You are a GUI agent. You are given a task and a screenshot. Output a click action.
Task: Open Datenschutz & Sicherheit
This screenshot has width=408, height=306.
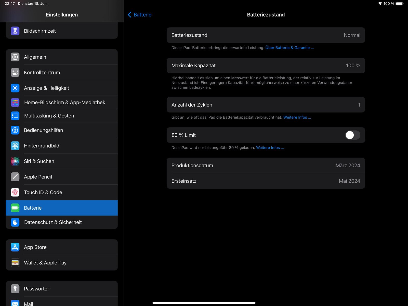pyautogui.click(x=62, y=222)
